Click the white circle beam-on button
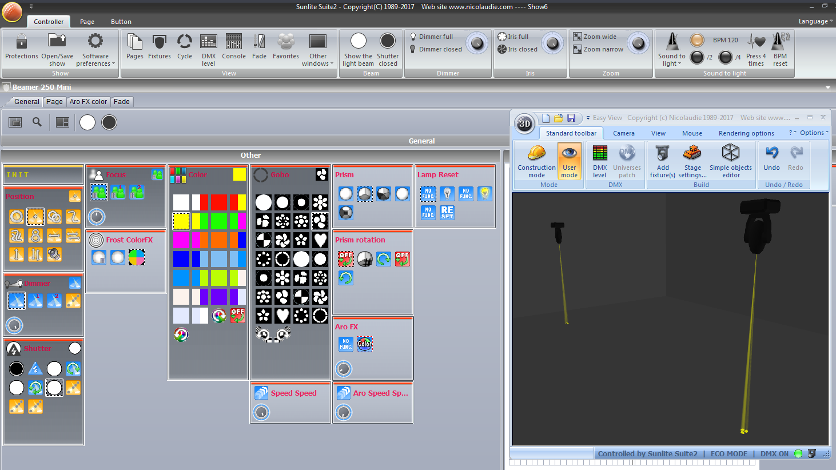 [x=87, y=122]
